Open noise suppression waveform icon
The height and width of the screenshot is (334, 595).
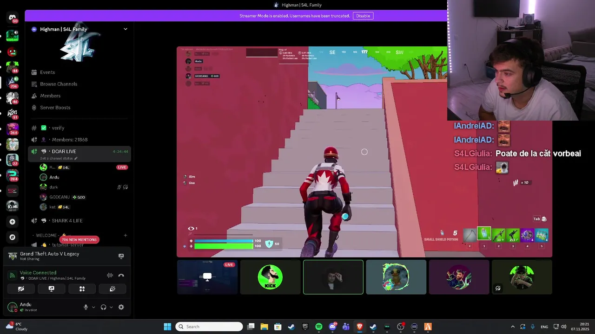[x=110, y=275]
